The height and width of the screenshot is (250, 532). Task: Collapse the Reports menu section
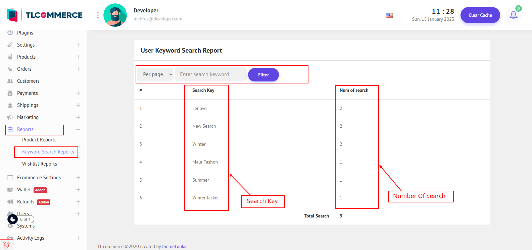[78, 129]
